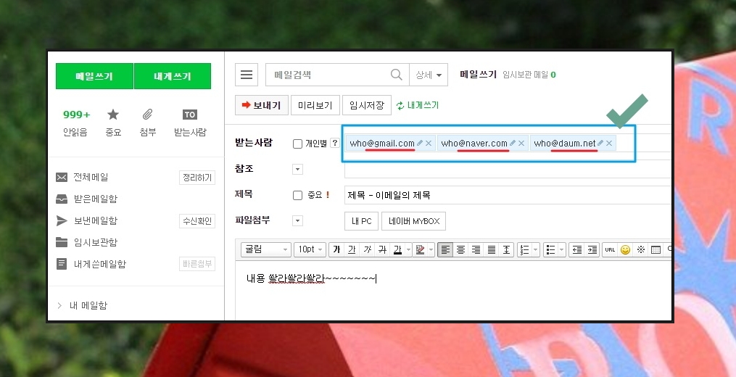Open the 상세 search options dropdown
736x377 pixels.
429,75
